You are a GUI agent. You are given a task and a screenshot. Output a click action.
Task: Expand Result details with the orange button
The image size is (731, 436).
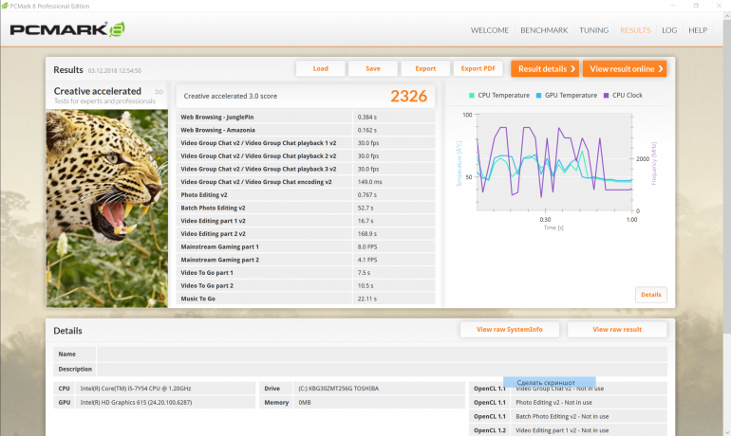click(545, 68)
